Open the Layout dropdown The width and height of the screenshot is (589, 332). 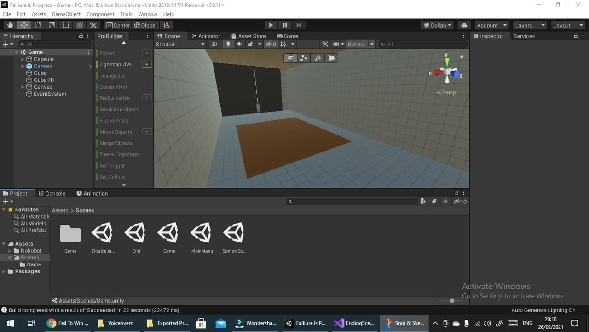[x=567, y=25]
